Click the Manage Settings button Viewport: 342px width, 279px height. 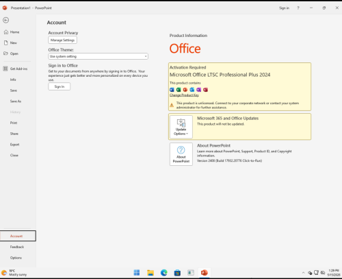[x=62, y=40]
